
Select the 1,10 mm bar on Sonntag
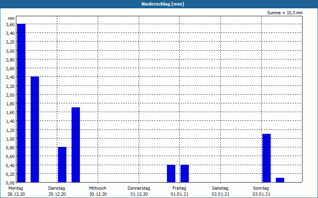266,158
